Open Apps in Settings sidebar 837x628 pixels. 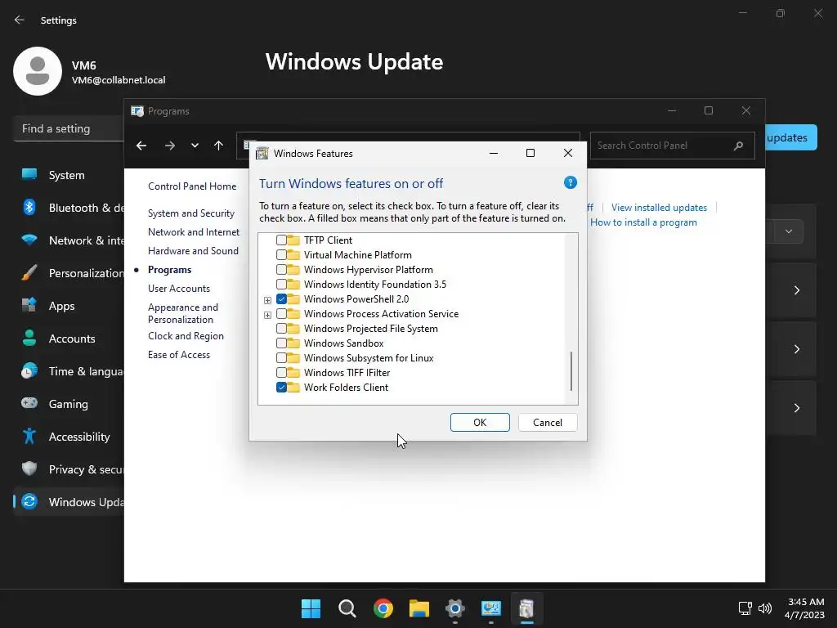point(61,306)
